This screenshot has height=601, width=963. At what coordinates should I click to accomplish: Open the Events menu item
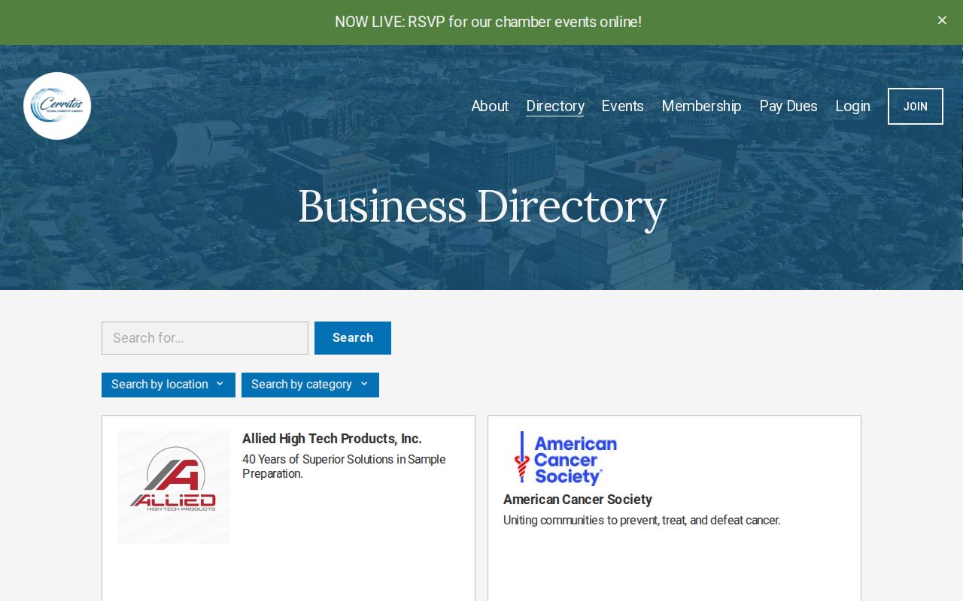click(x=623, y=106)
